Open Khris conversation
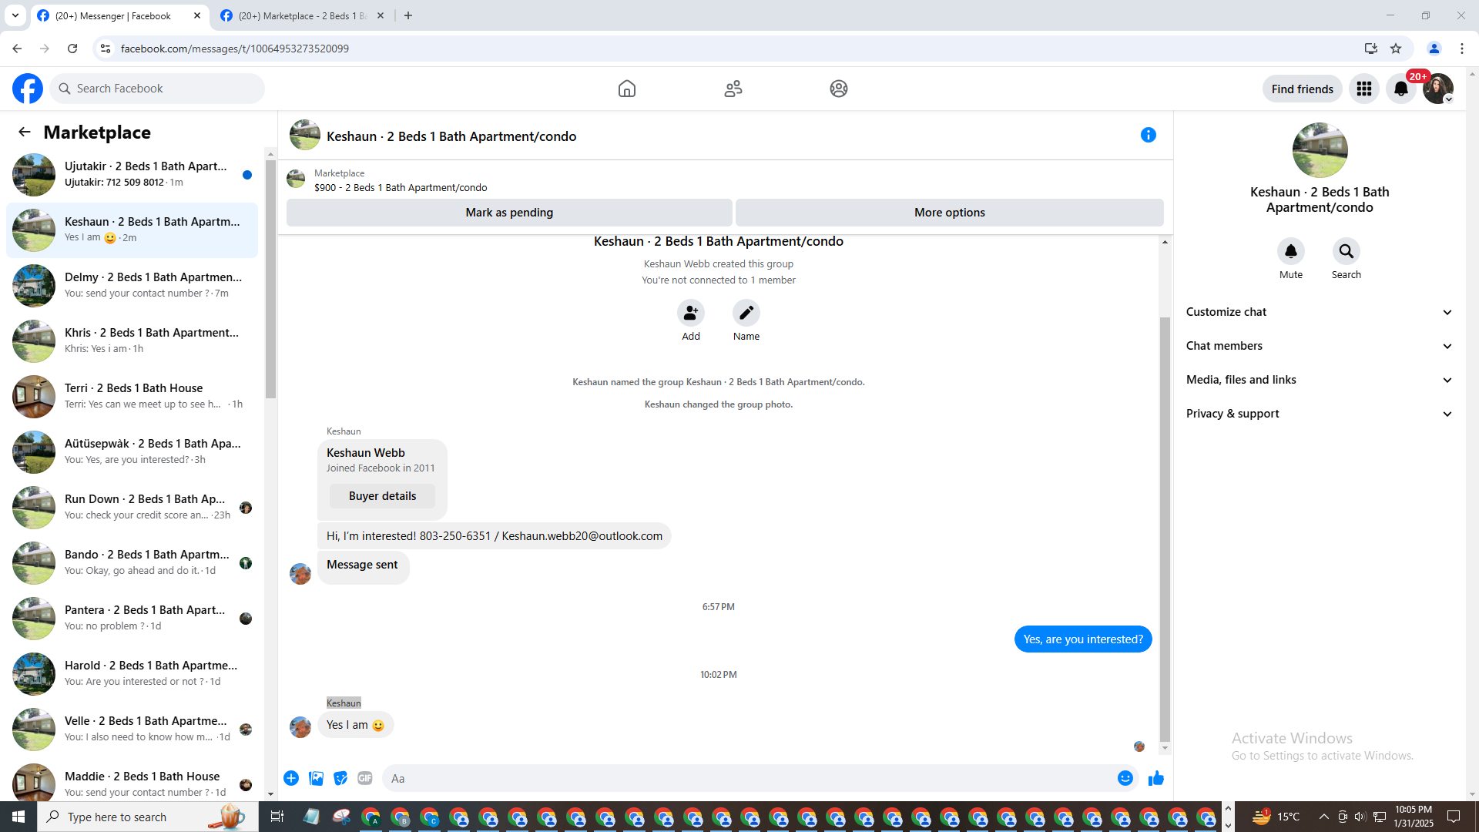The width and height of the screenshot is (1479, 832). (132, 341)
